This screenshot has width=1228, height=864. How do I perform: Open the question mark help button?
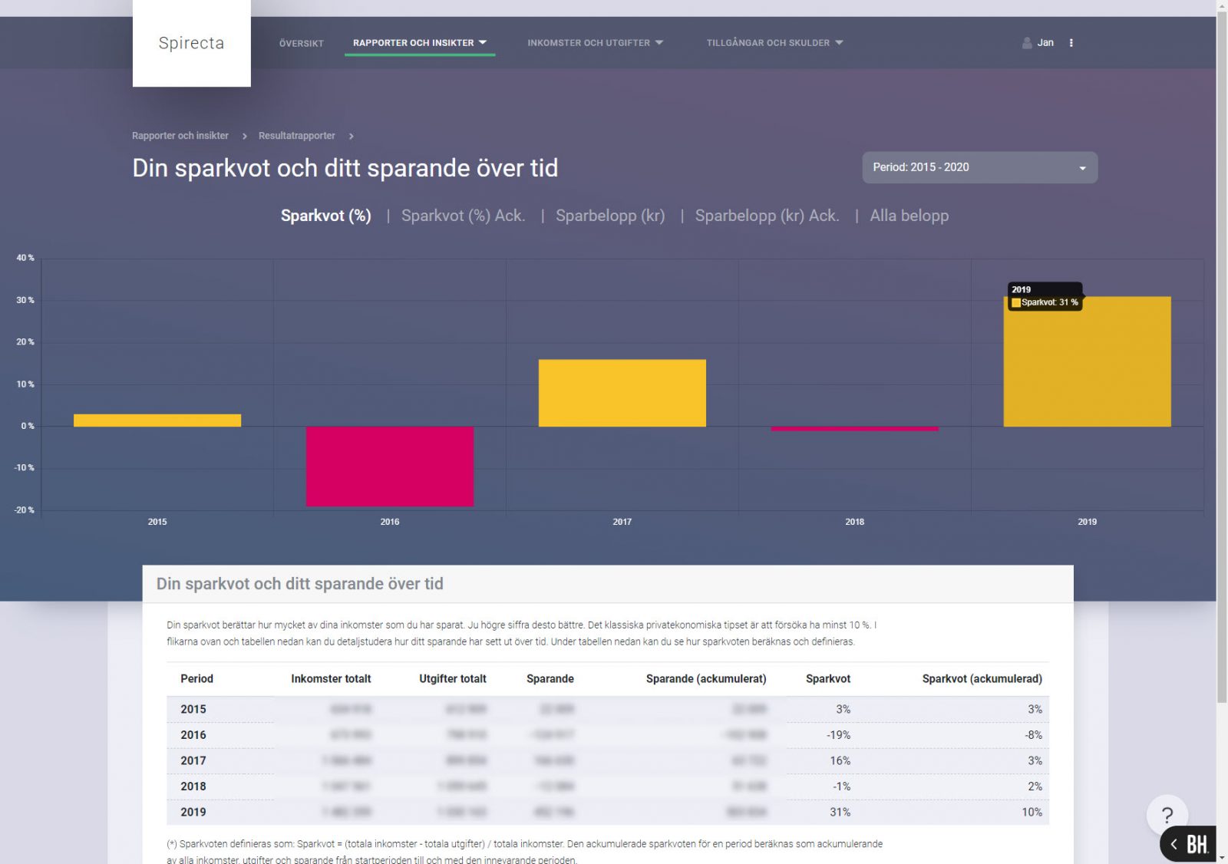pos(1167,815)
